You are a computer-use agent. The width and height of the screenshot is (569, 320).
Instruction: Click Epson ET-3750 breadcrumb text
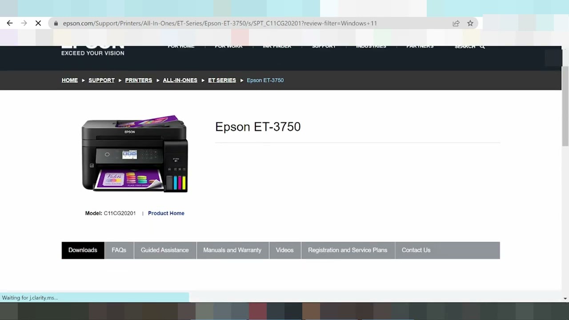pyautogui.click(x=265, y=80)
